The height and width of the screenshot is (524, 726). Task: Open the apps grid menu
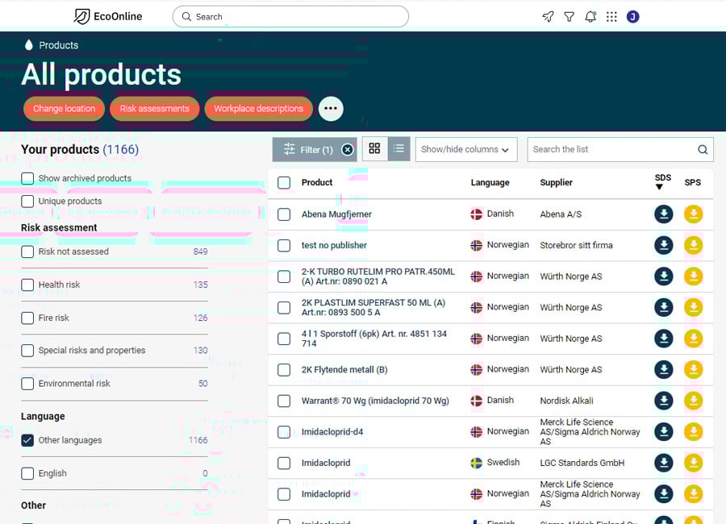pos(611,17)
